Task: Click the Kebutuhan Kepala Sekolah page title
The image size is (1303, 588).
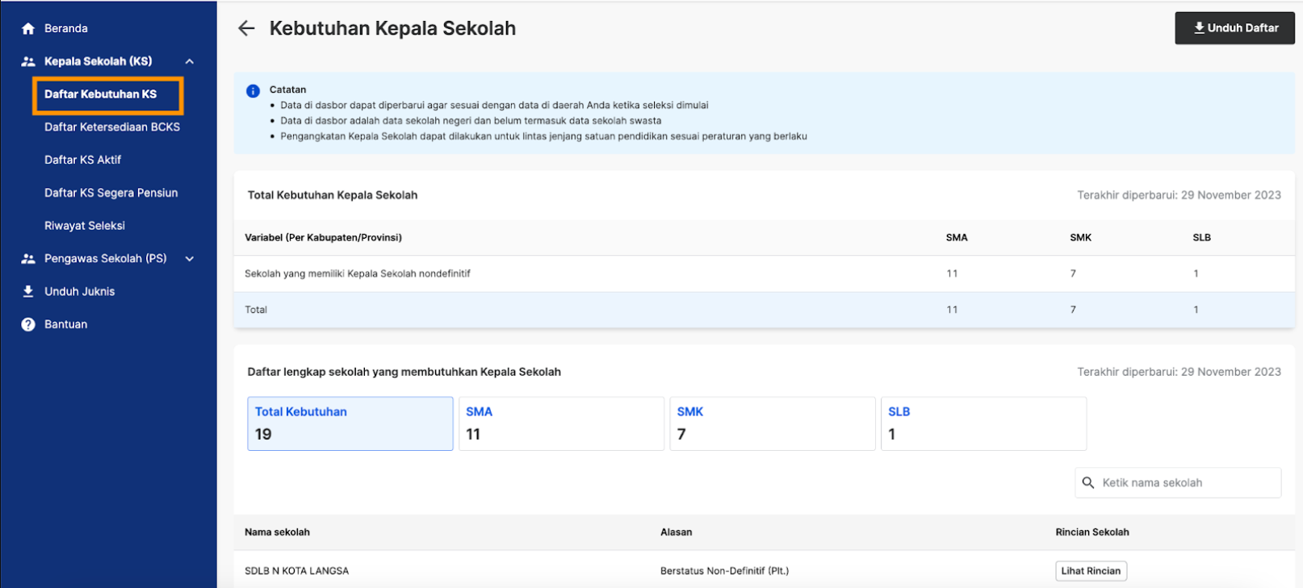Action: pos(392,28)
